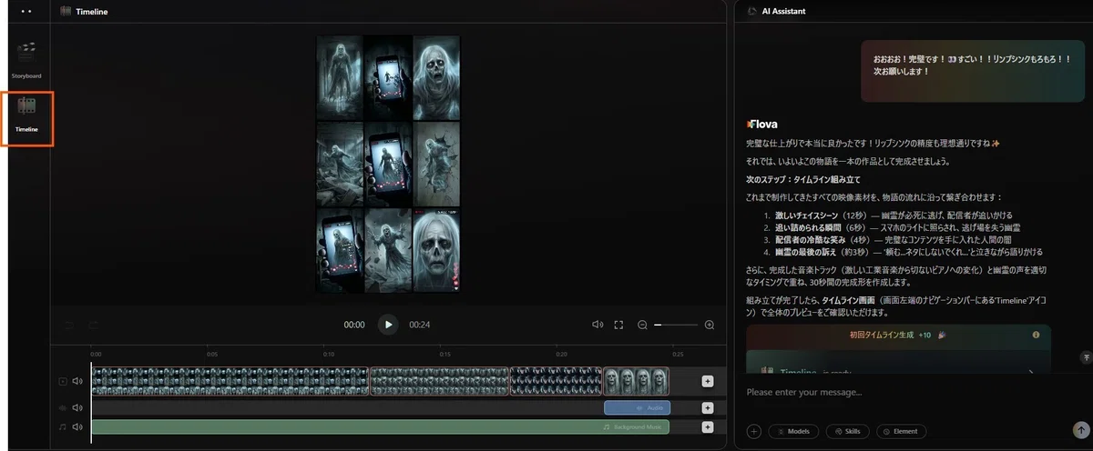Mute the preview volume speaker icon
Screen dimensions: 1093x451
click(598, 325)
